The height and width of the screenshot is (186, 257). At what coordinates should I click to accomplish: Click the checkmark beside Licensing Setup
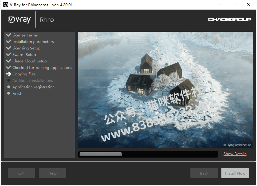[x=9, y=48]
